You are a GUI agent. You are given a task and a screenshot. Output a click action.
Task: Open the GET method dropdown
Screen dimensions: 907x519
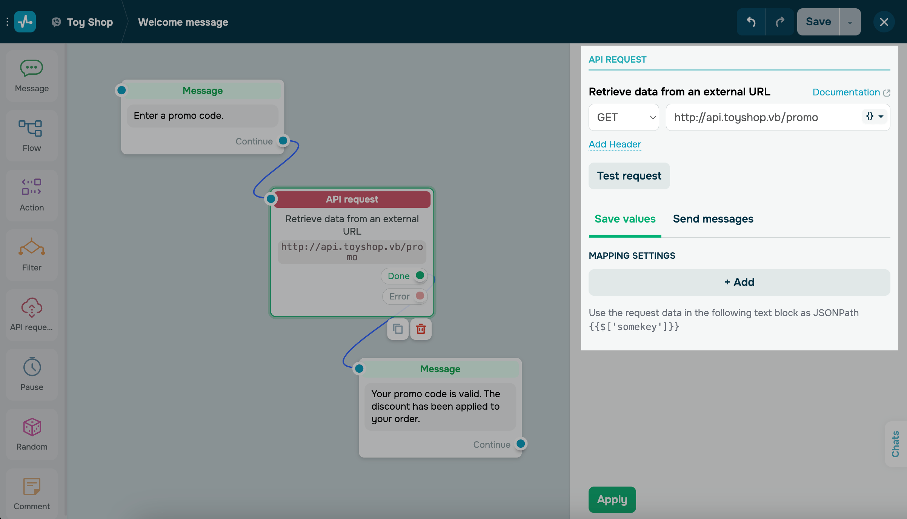[624, 117]
